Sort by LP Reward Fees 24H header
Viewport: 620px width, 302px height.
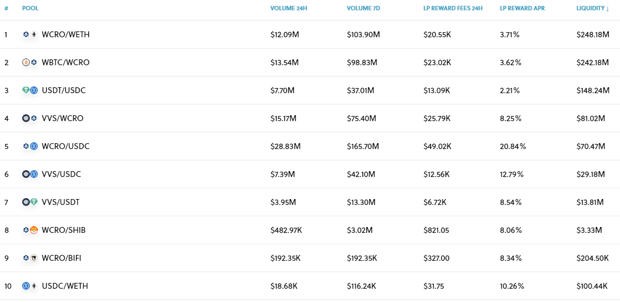[453, 8]
